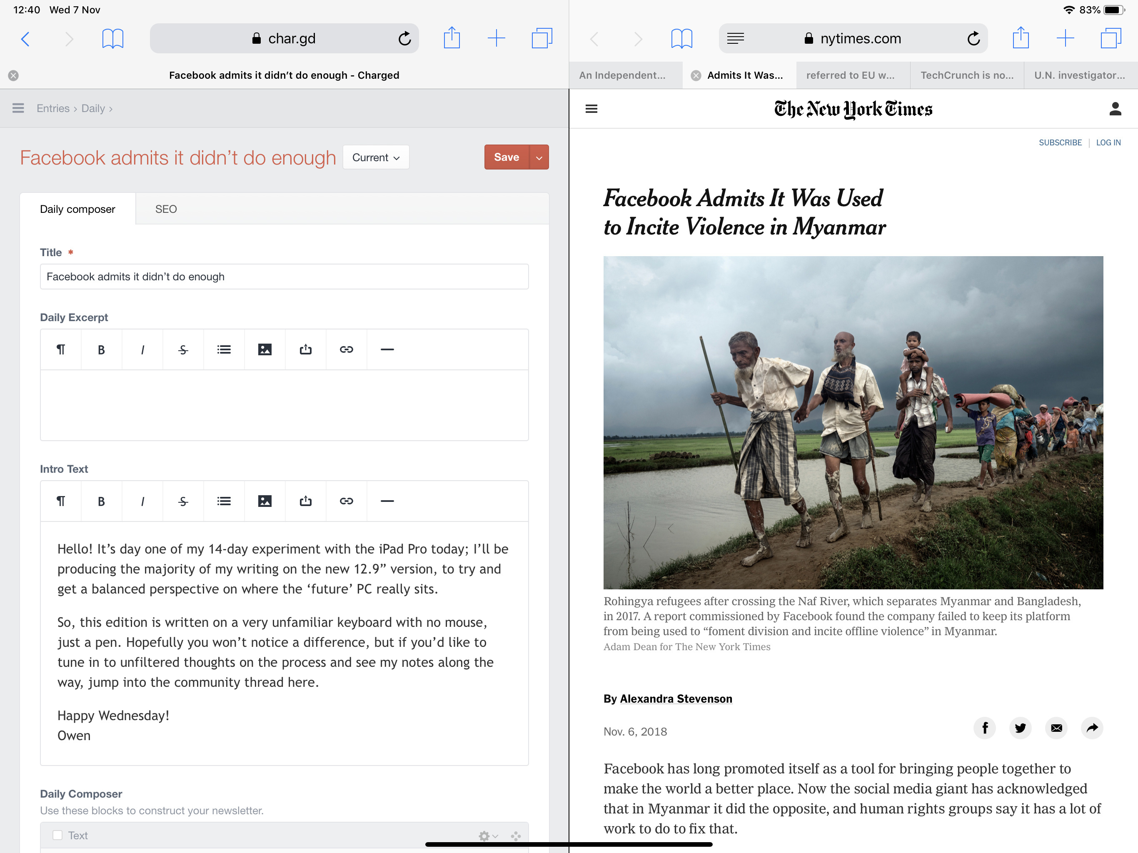Click SUBSCRIBE link on NYT
1138x853 pixels.
(x=1060, y=142)
